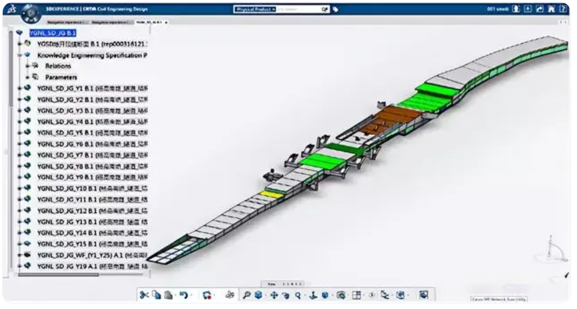Expand the Relations node
Screen dimensions: 577x309
click(28, 66)
